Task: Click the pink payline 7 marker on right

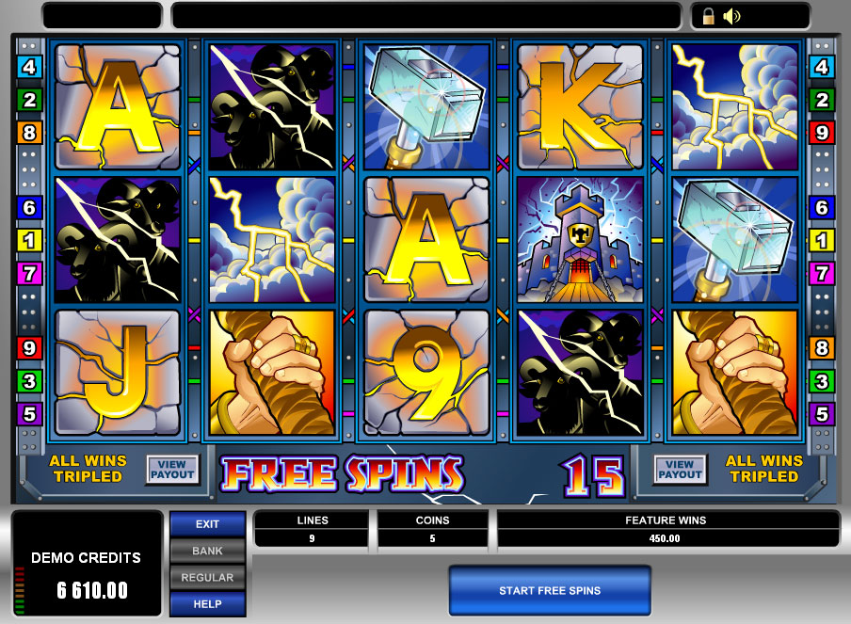Action: [x=822, y=273]
